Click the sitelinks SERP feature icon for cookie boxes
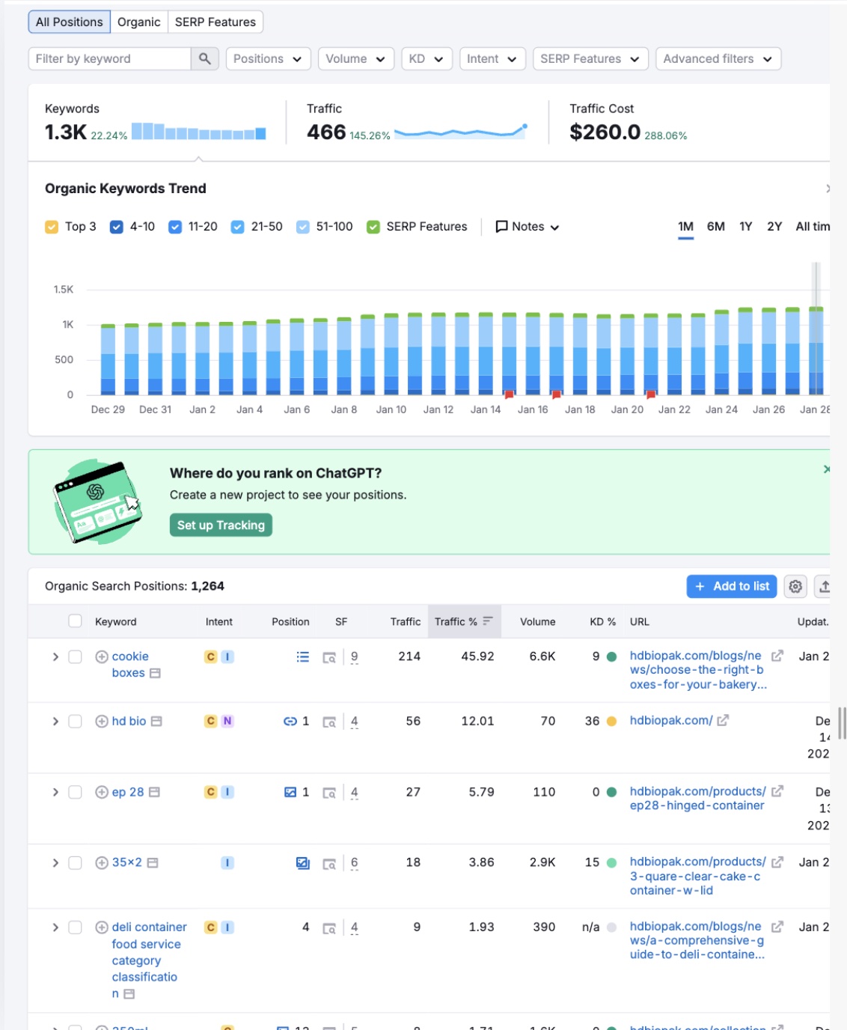Viewport: 847px width, 1030px height. 303,656
